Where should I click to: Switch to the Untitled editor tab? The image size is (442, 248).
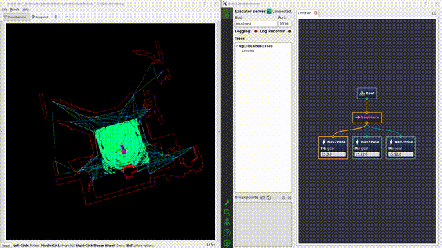coord(305,13)
